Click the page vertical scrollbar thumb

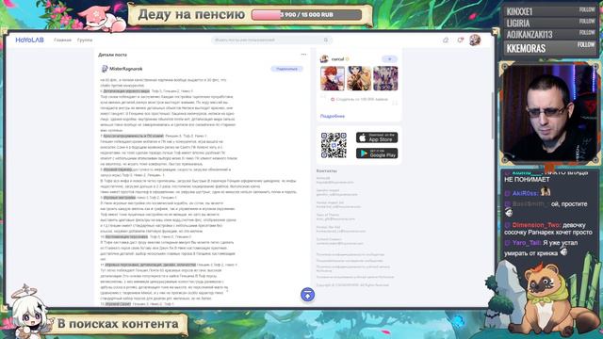click(492, 115)
